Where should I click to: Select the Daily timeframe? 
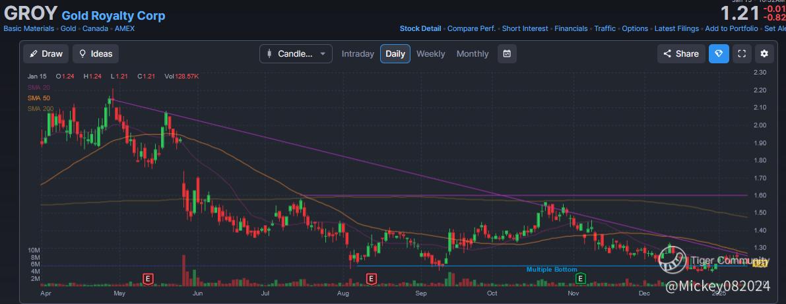click(395, 53)
